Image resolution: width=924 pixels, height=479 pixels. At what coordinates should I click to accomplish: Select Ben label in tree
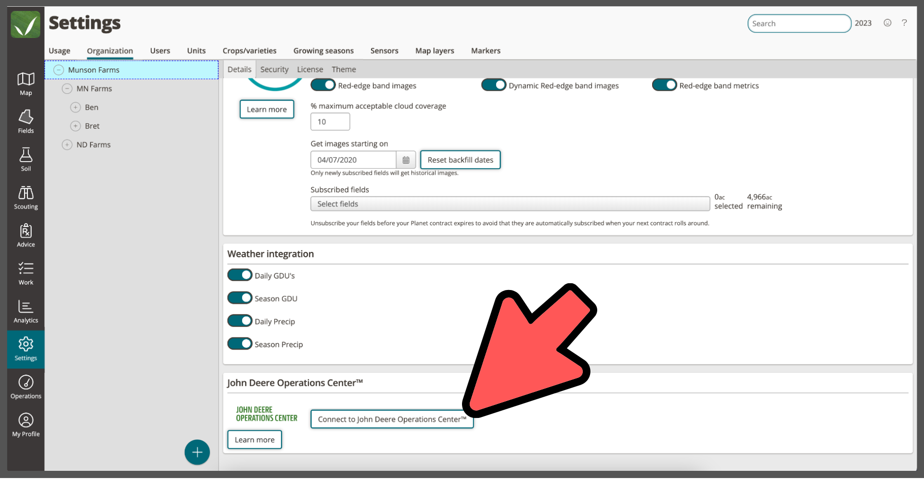91,108
